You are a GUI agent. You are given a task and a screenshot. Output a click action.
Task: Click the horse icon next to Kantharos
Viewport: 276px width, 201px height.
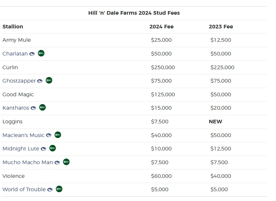(x=33, y=108)
